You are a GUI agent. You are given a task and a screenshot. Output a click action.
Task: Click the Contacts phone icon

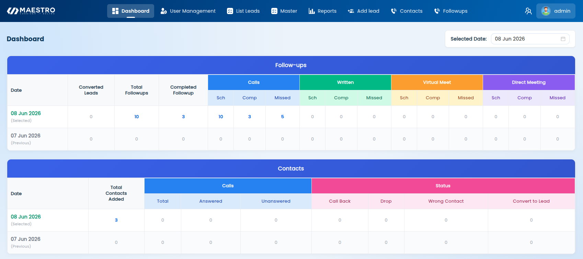394,11
